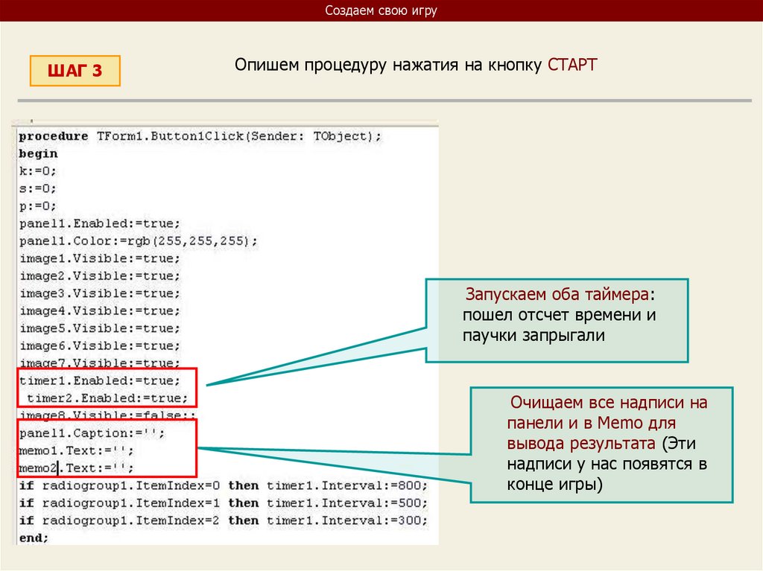This screenshot has height=571, width=763.
Task: Click the 'Запускаем оба таймера' callout text
Action: point(557,294)
